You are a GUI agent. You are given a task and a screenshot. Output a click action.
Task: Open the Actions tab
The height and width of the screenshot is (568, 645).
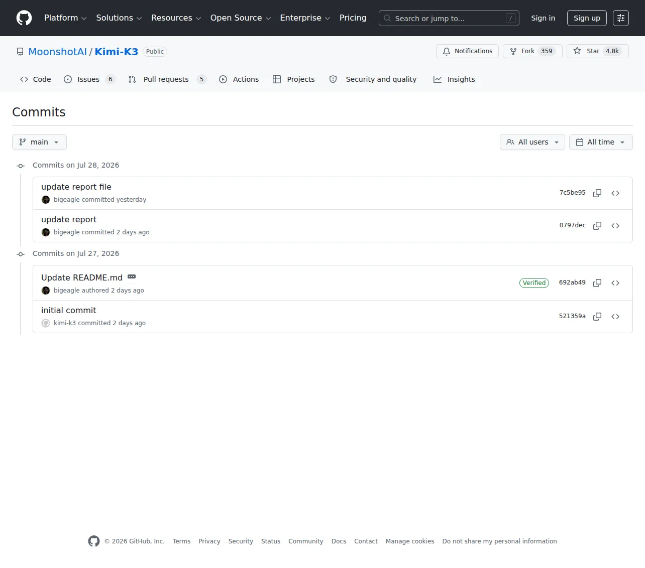click(239, 79)
